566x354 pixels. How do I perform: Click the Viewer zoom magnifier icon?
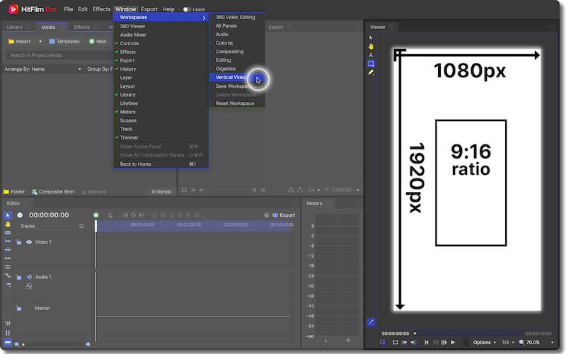click(521, 342)
